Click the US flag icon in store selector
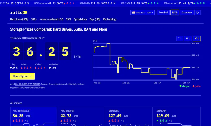211x126 pixels. (x=133, y=12)
